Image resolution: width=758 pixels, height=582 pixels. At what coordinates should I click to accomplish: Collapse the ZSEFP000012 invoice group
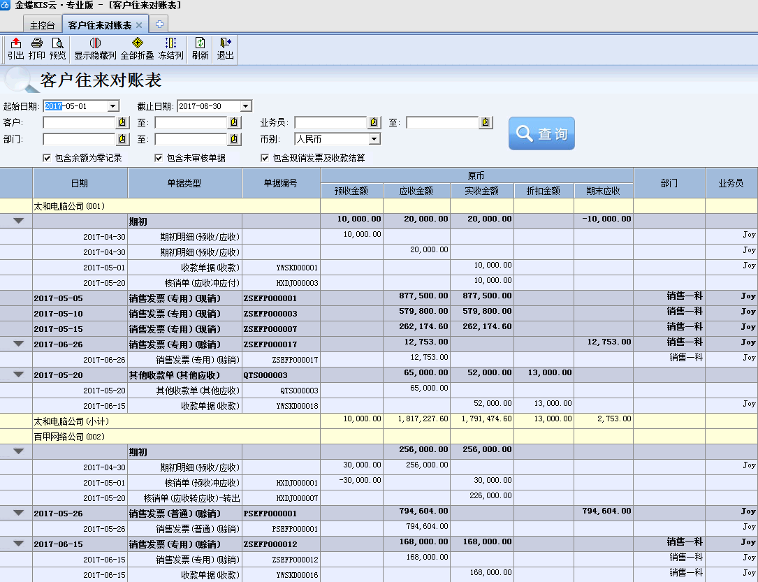click(18, 544)
